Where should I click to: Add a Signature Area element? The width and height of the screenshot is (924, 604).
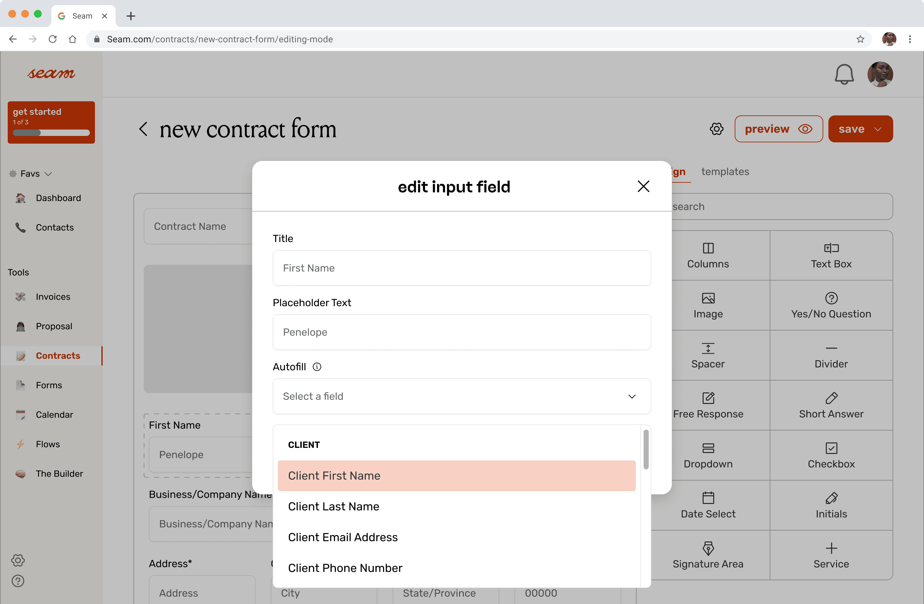[708, 556]
